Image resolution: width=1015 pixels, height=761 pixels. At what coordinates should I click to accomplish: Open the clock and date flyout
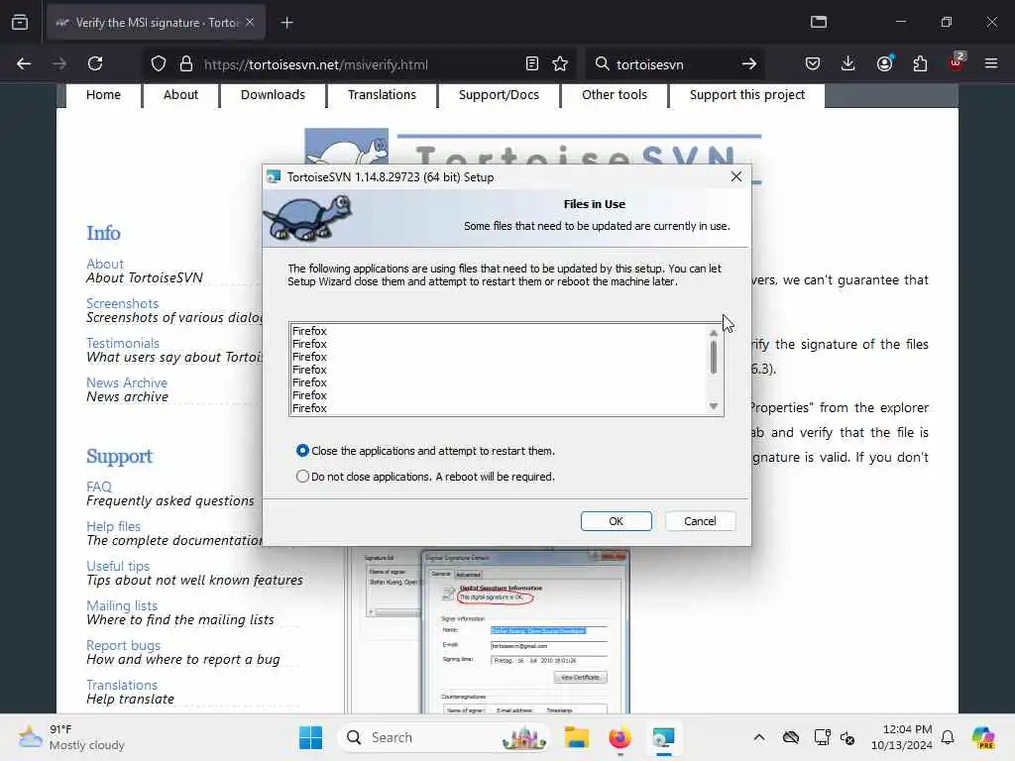901,737
